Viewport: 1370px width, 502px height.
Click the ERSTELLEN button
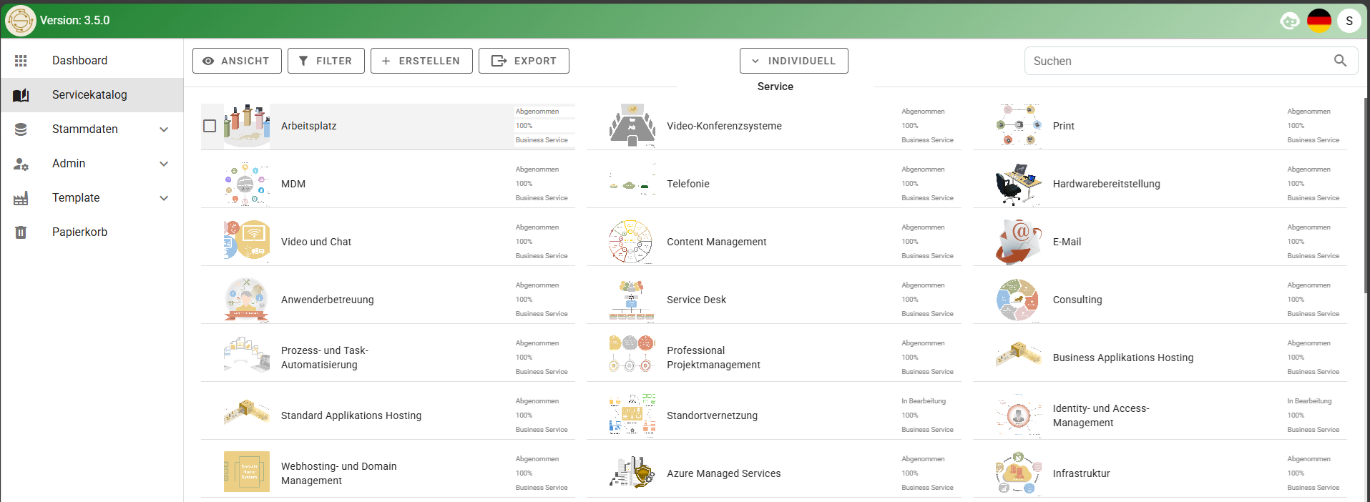click(x=421, y=61)
